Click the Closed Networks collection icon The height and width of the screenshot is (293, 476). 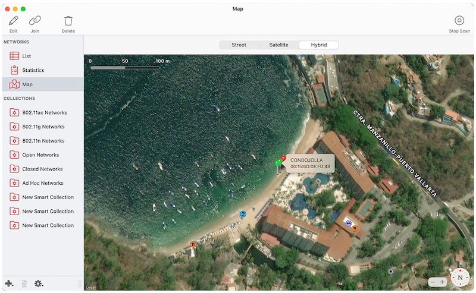14,169
